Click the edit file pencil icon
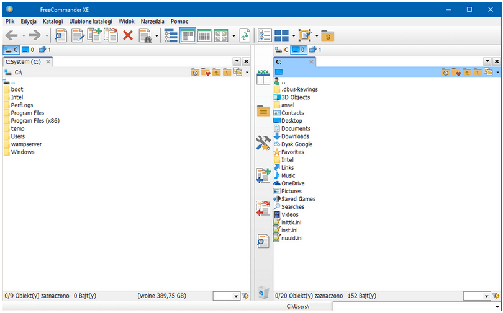 [78, 35]
